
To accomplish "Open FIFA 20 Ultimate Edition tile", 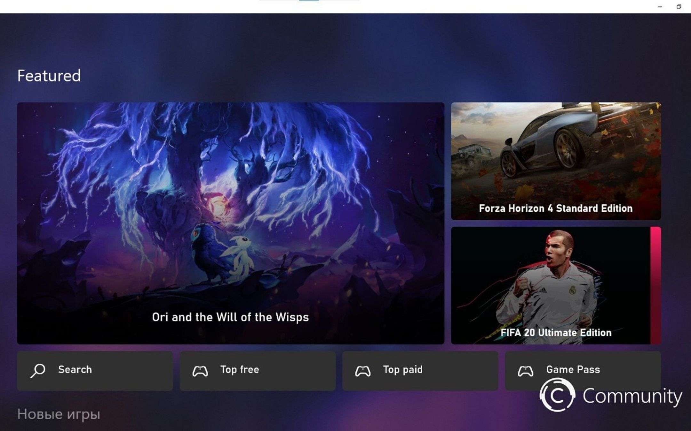I will pos(556,285).
